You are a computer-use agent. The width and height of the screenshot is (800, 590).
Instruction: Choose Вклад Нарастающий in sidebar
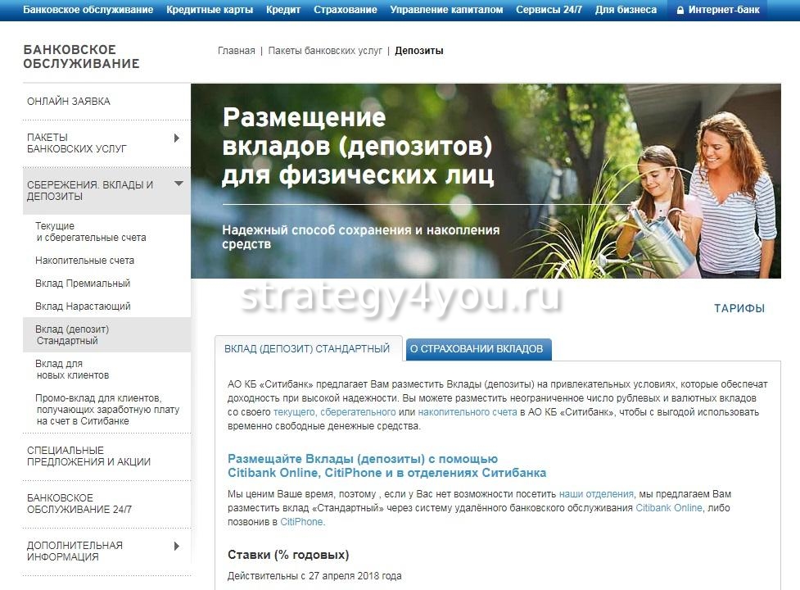83,306
